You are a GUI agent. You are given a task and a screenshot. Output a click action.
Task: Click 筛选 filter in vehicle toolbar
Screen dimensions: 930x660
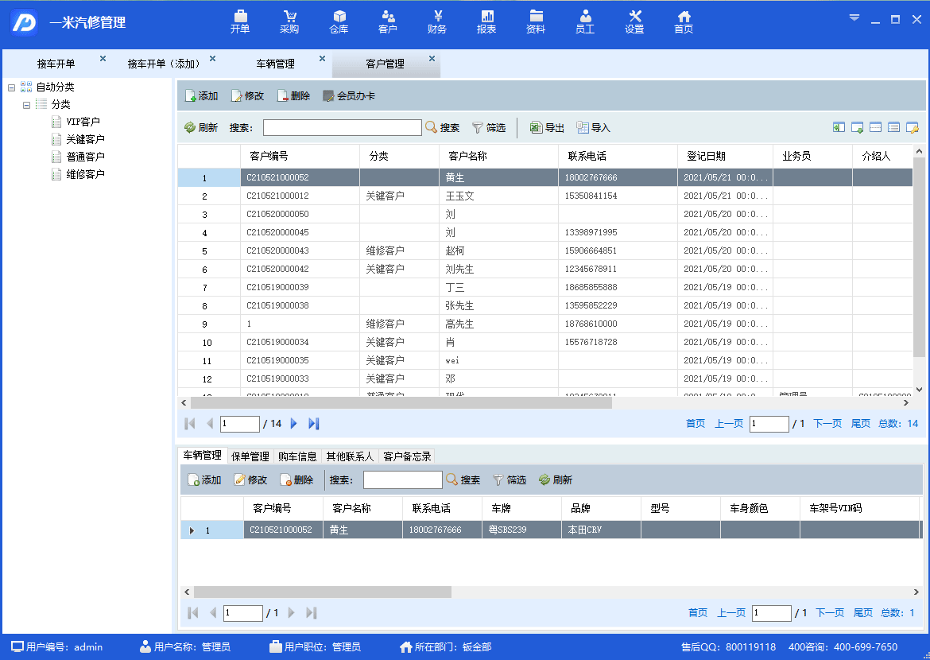pos(509,480)
